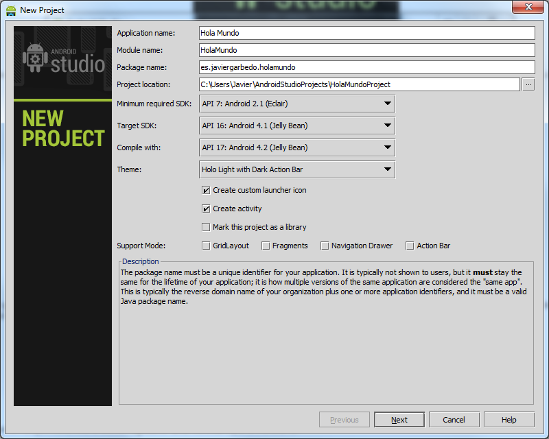Click the Cancel button

point(454,420)
